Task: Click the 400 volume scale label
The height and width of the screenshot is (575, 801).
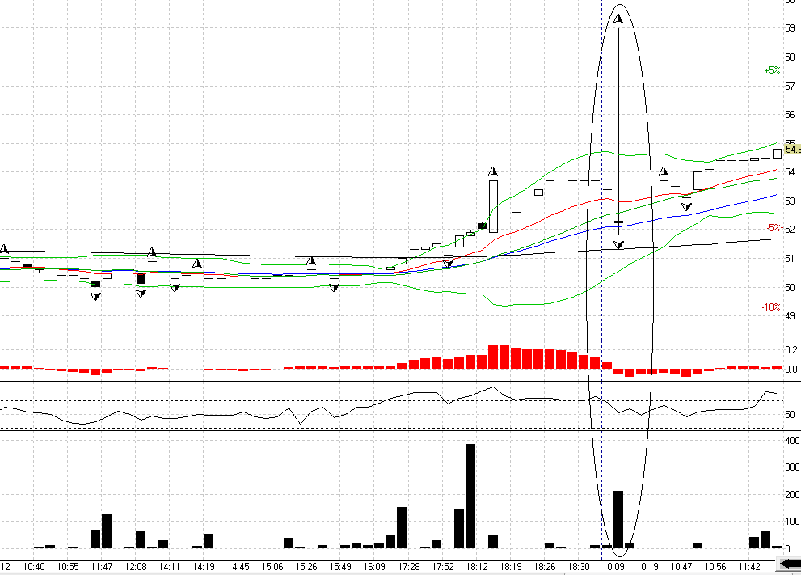Action: 792,440
